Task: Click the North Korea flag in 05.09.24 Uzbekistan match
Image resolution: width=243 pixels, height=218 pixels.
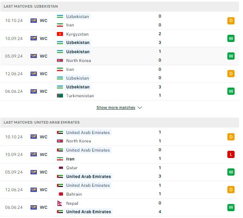Action: (x=60, y=60)
